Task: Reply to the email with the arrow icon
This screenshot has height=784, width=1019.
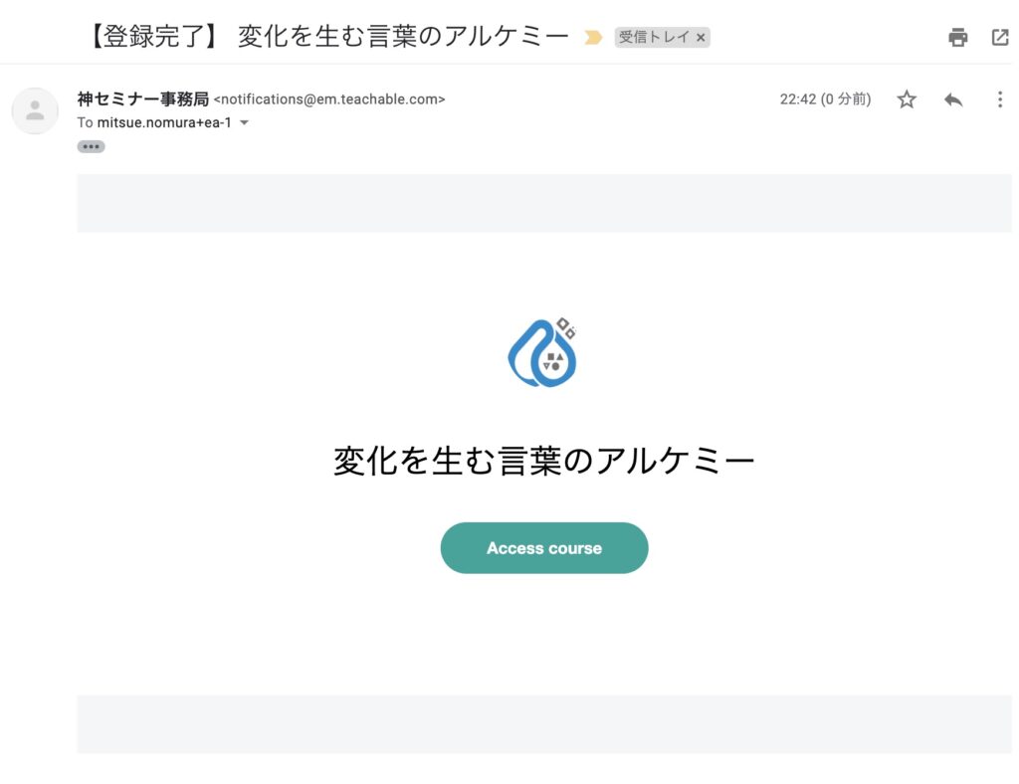Action: click(953, 99)
